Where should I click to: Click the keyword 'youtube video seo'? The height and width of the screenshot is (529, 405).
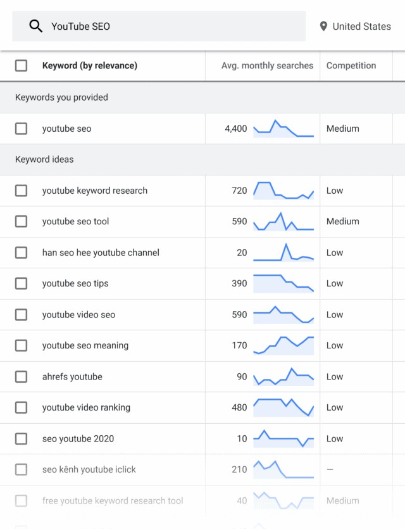click(x=79, y=314)
